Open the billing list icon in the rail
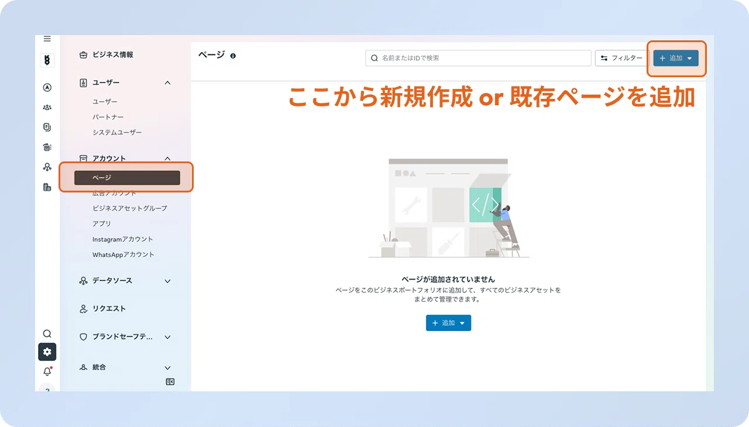This screenshot has height=427, width=749. pos(47,147)
